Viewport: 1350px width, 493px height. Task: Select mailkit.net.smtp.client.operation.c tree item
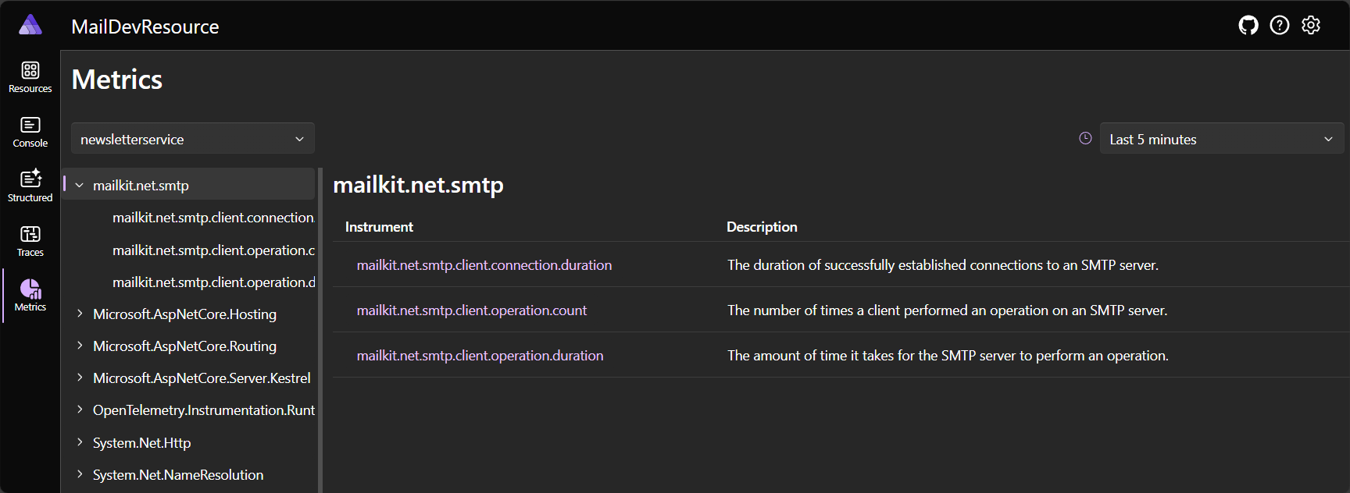pos(213,250)
